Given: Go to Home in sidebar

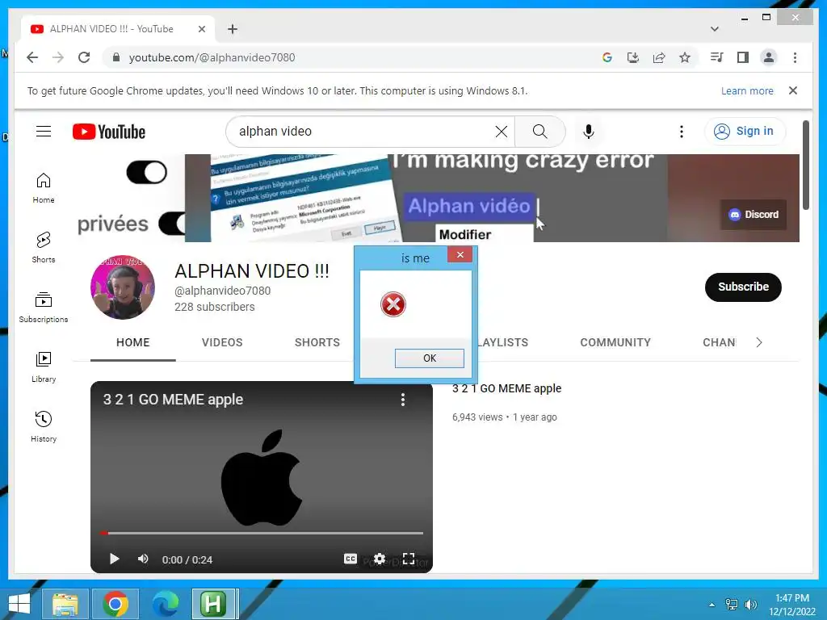Looking at the screenshot, I should 44,187.
